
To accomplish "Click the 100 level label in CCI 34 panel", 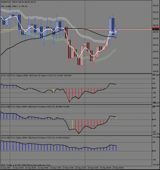I will coord(154,113).
